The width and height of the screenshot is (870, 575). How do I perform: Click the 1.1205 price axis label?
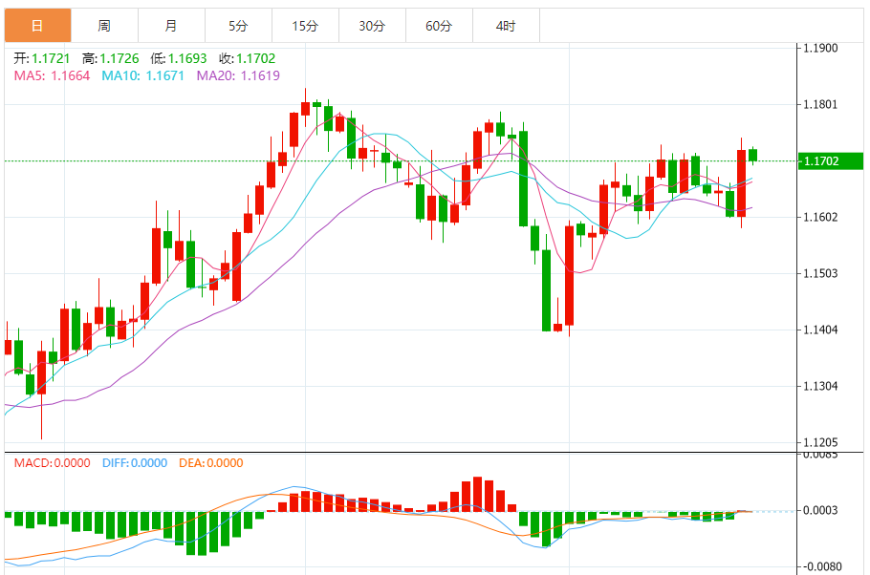tap(820, 442)
